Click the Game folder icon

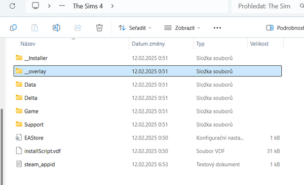tap(19, 110)
